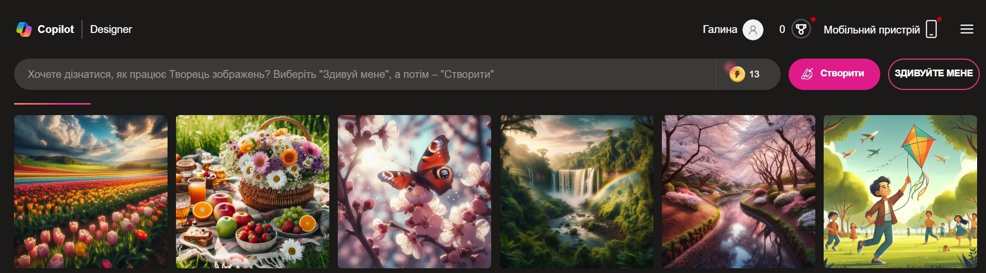The image size is (986, 273).
Task: Click the Copilot logo icon
Action: point(24,29)
